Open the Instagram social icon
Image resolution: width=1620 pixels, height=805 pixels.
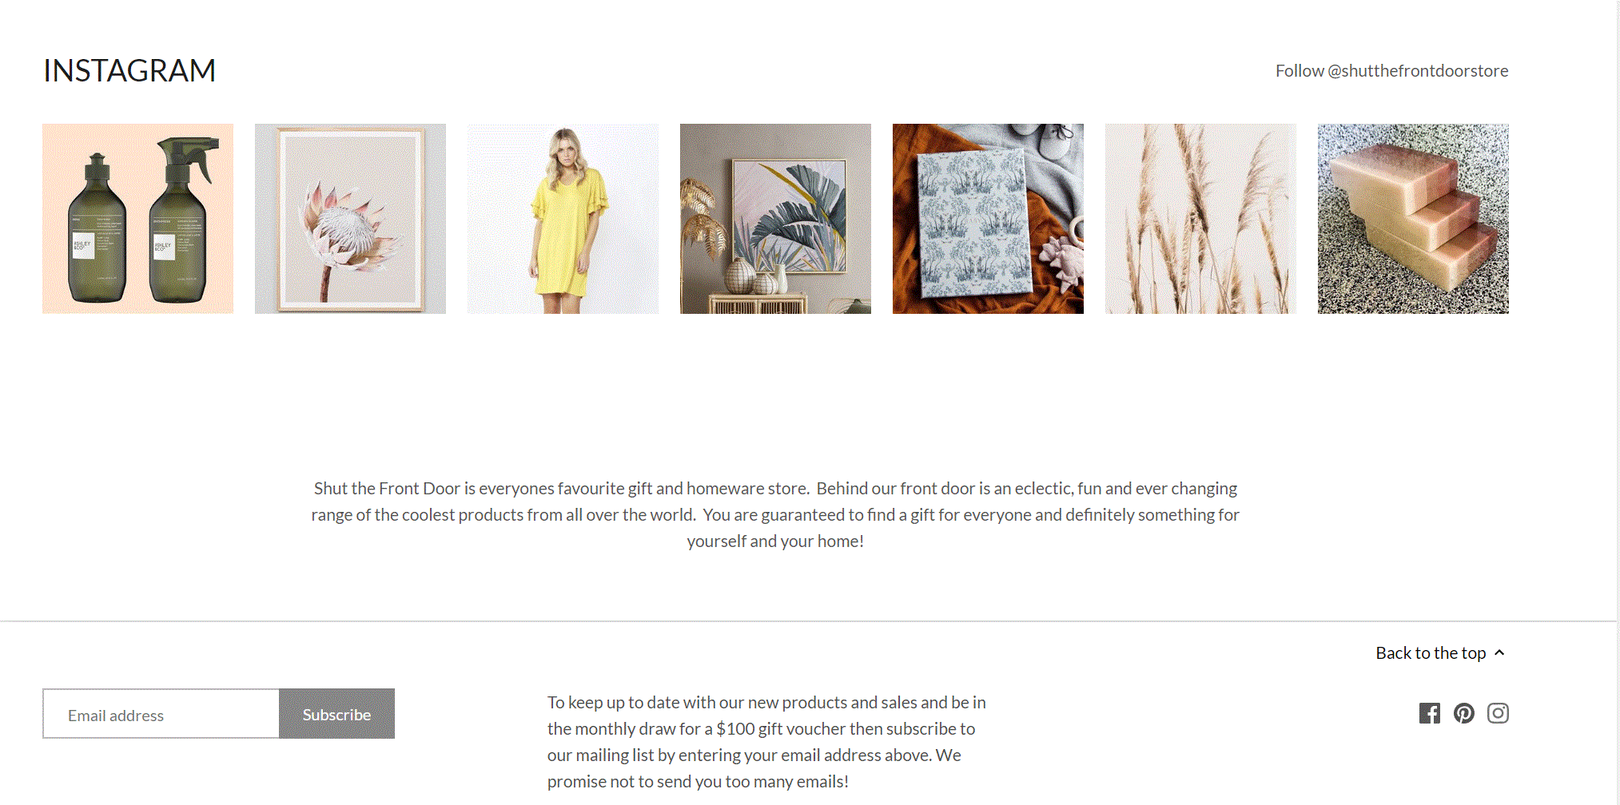pos(1498,713)
